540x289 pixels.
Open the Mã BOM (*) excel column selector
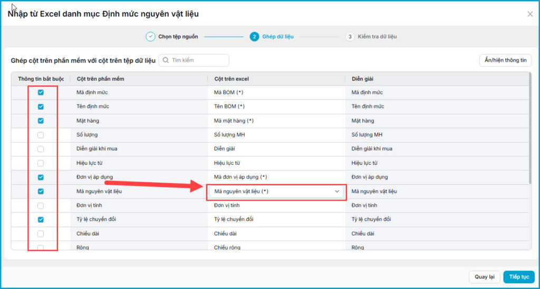click(276, 93)
